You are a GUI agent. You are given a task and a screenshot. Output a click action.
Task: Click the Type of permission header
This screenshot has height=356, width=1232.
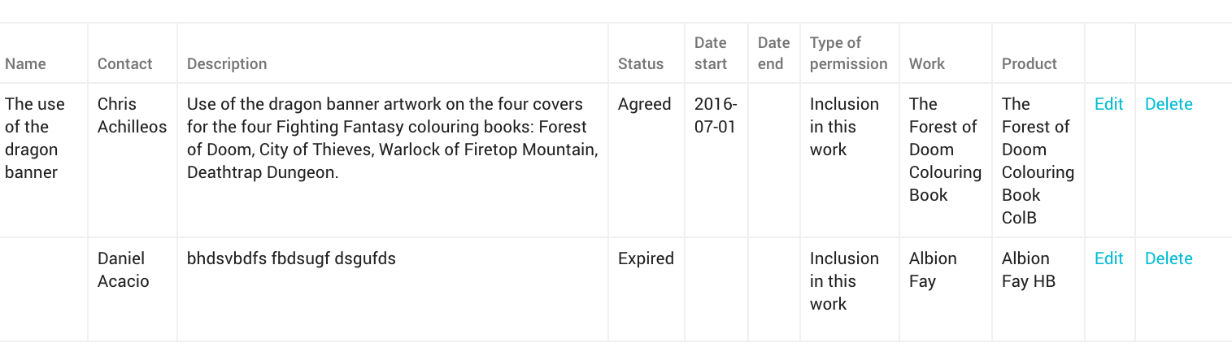(848, 53)
